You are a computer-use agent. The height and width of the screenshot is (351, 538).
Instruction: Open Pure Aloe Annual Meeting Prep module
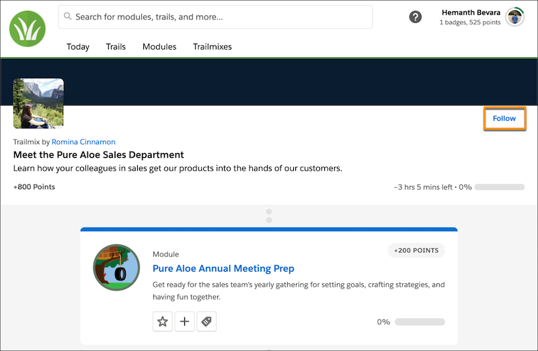[x=223, y=268]
